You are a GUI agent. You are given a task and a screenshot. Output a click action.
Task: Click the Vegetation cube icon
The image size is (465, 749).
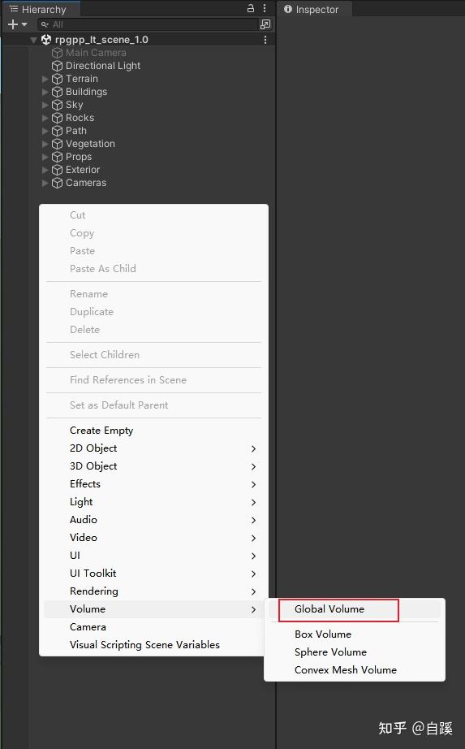58,144
